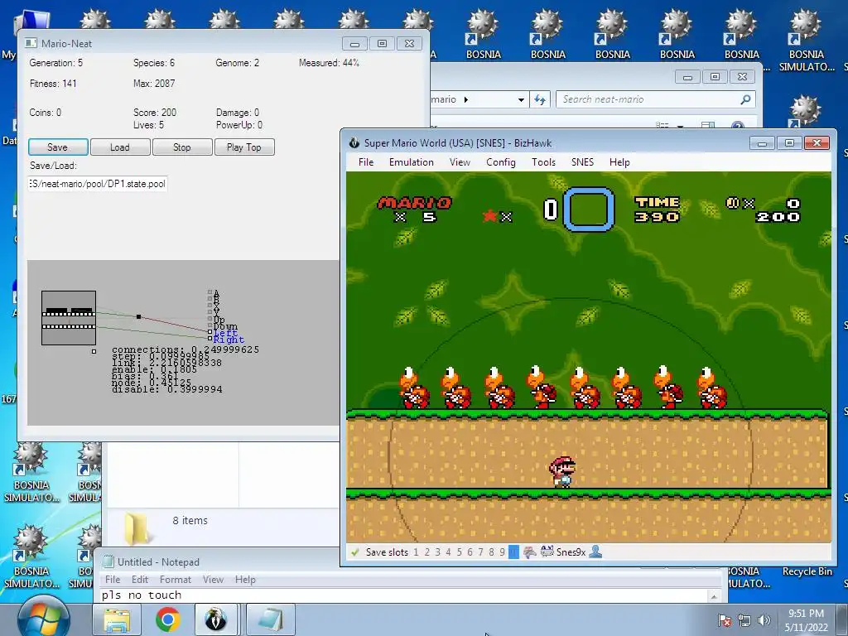Open the Notepad Edit menu
The image size is (848, 636).
139,579
